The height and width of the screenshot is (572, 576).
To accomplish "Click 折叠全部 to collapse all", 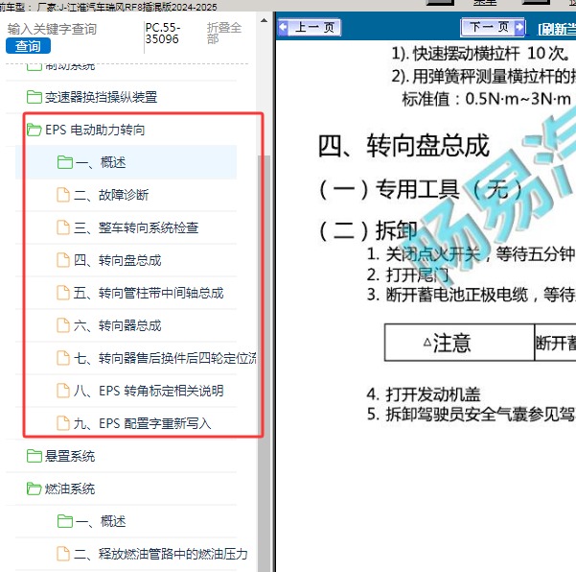I will pyautogui.click(x=223, y=33).
